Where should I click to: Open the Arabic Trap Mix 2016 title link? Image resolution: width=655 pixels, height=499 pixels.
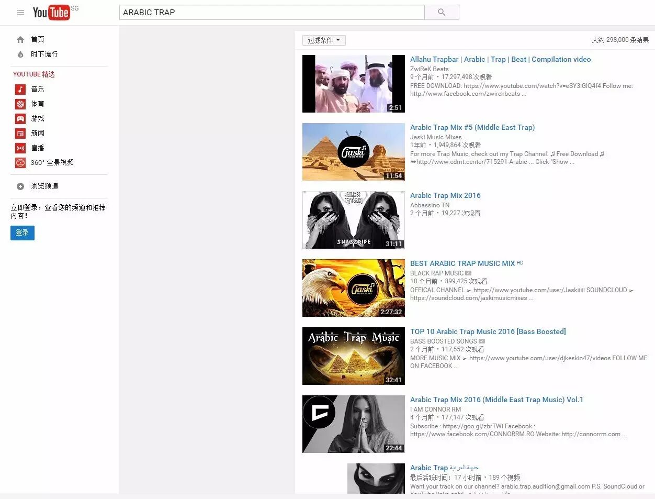pyautogui.click(x=445, y=196)
